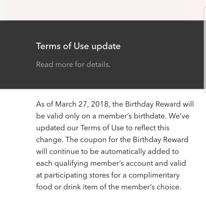The image size is (206, 206).
Task: Click the light pink header area above banner
Action: tap(102, 10)
